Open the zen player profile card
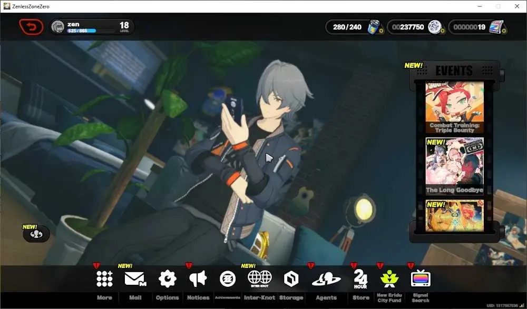This screenshot has width=527, height=309. (92, 27)
